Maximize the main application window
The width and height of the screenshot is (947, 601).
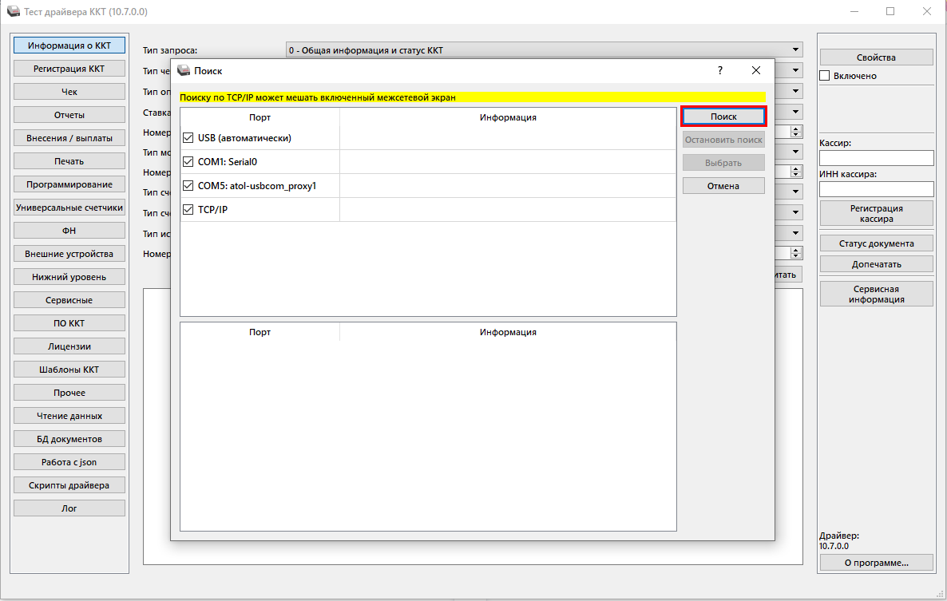tap(890, 12)
